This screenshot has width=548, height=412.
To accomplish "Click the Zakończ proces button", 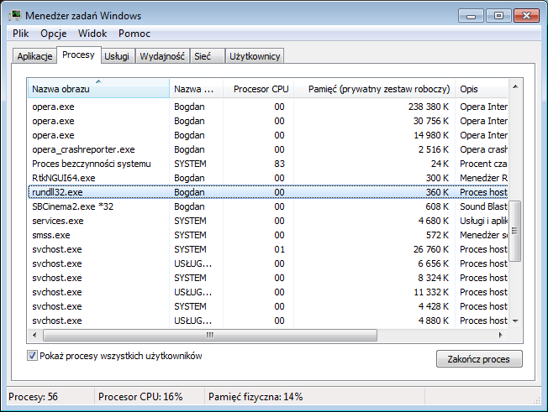I will (x=479, y=359).
